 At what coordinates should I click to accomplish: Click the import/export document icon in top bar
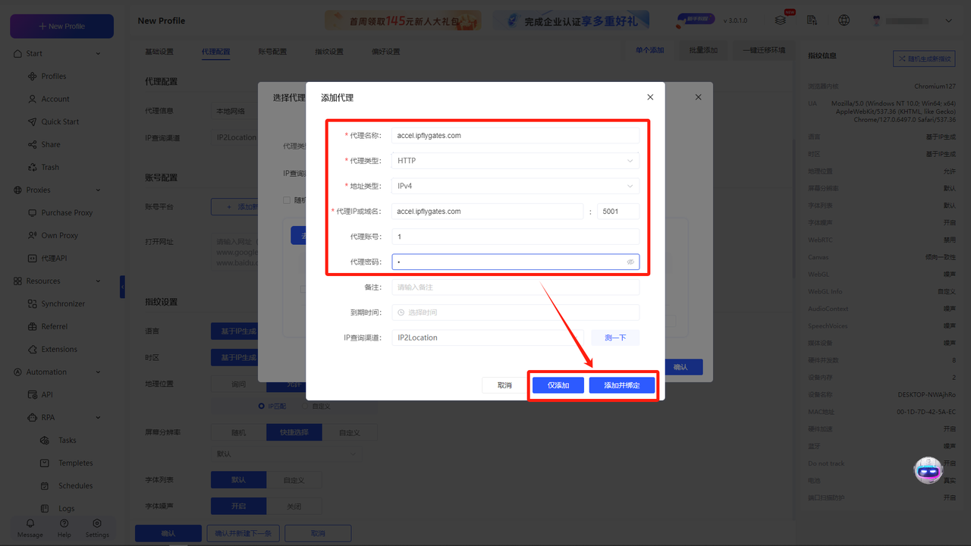pyautogui.click(x=812, y=20)
